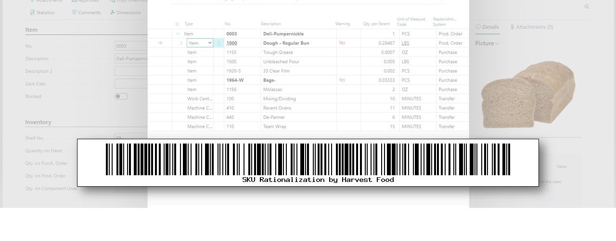
Task: Click the Work Cent... type cell
Action: [199, 99]
